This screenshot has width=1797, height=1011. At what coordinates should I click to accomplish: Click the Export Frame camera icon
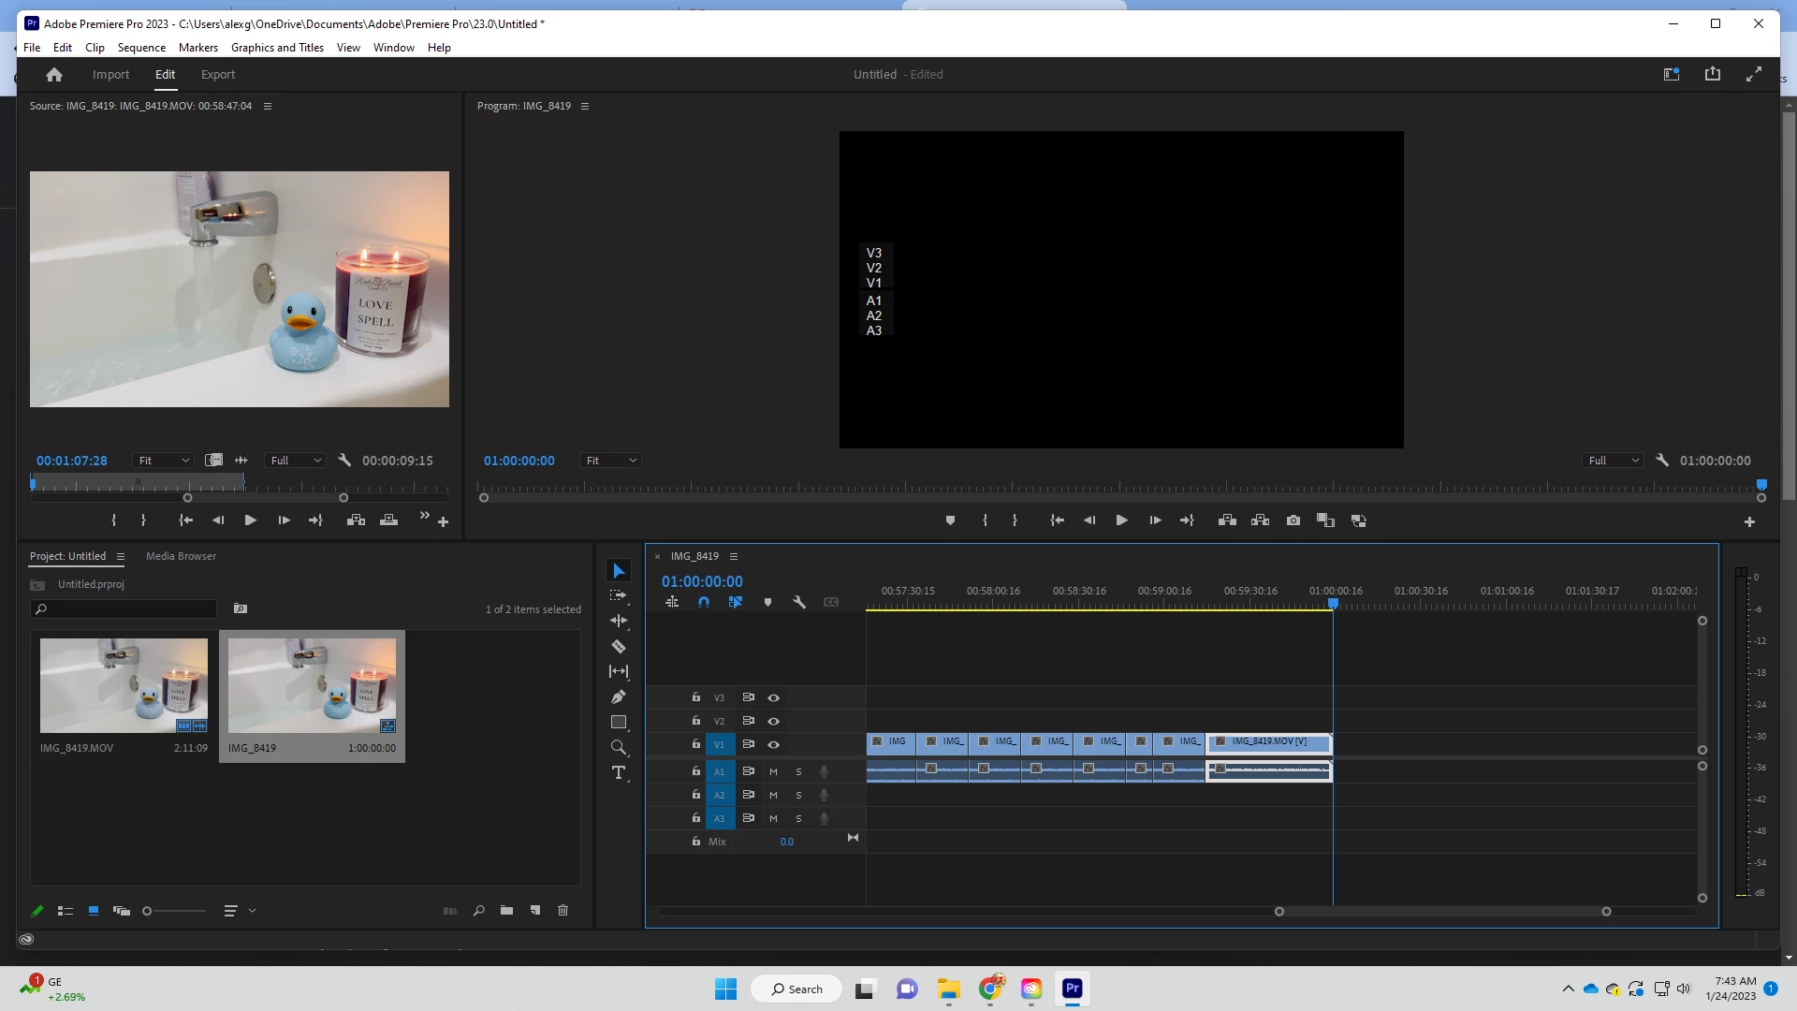pyautogui.click(x=1293, y=520)
